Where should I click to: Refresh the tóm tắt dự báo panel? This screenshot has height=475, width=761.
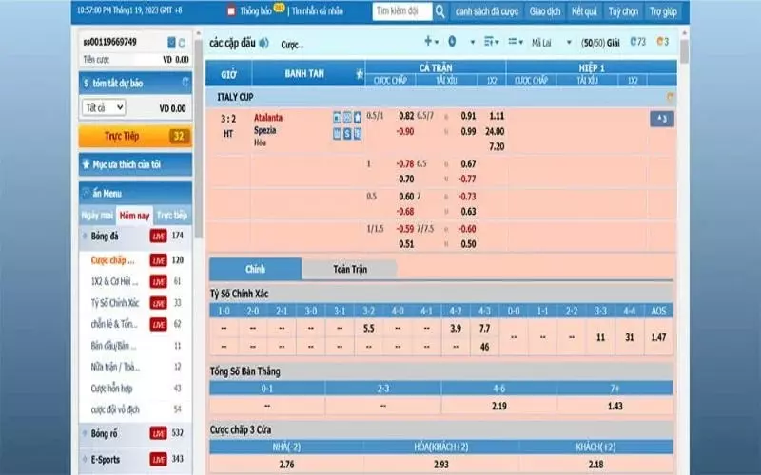185,82
